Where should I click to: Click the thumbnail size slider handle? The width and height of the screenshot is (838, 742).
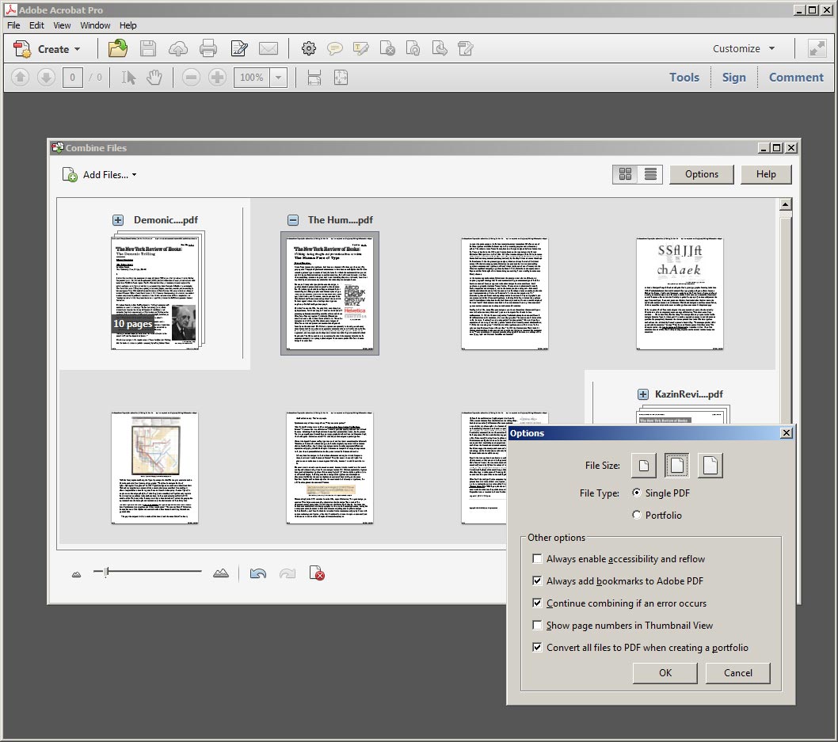106,572
